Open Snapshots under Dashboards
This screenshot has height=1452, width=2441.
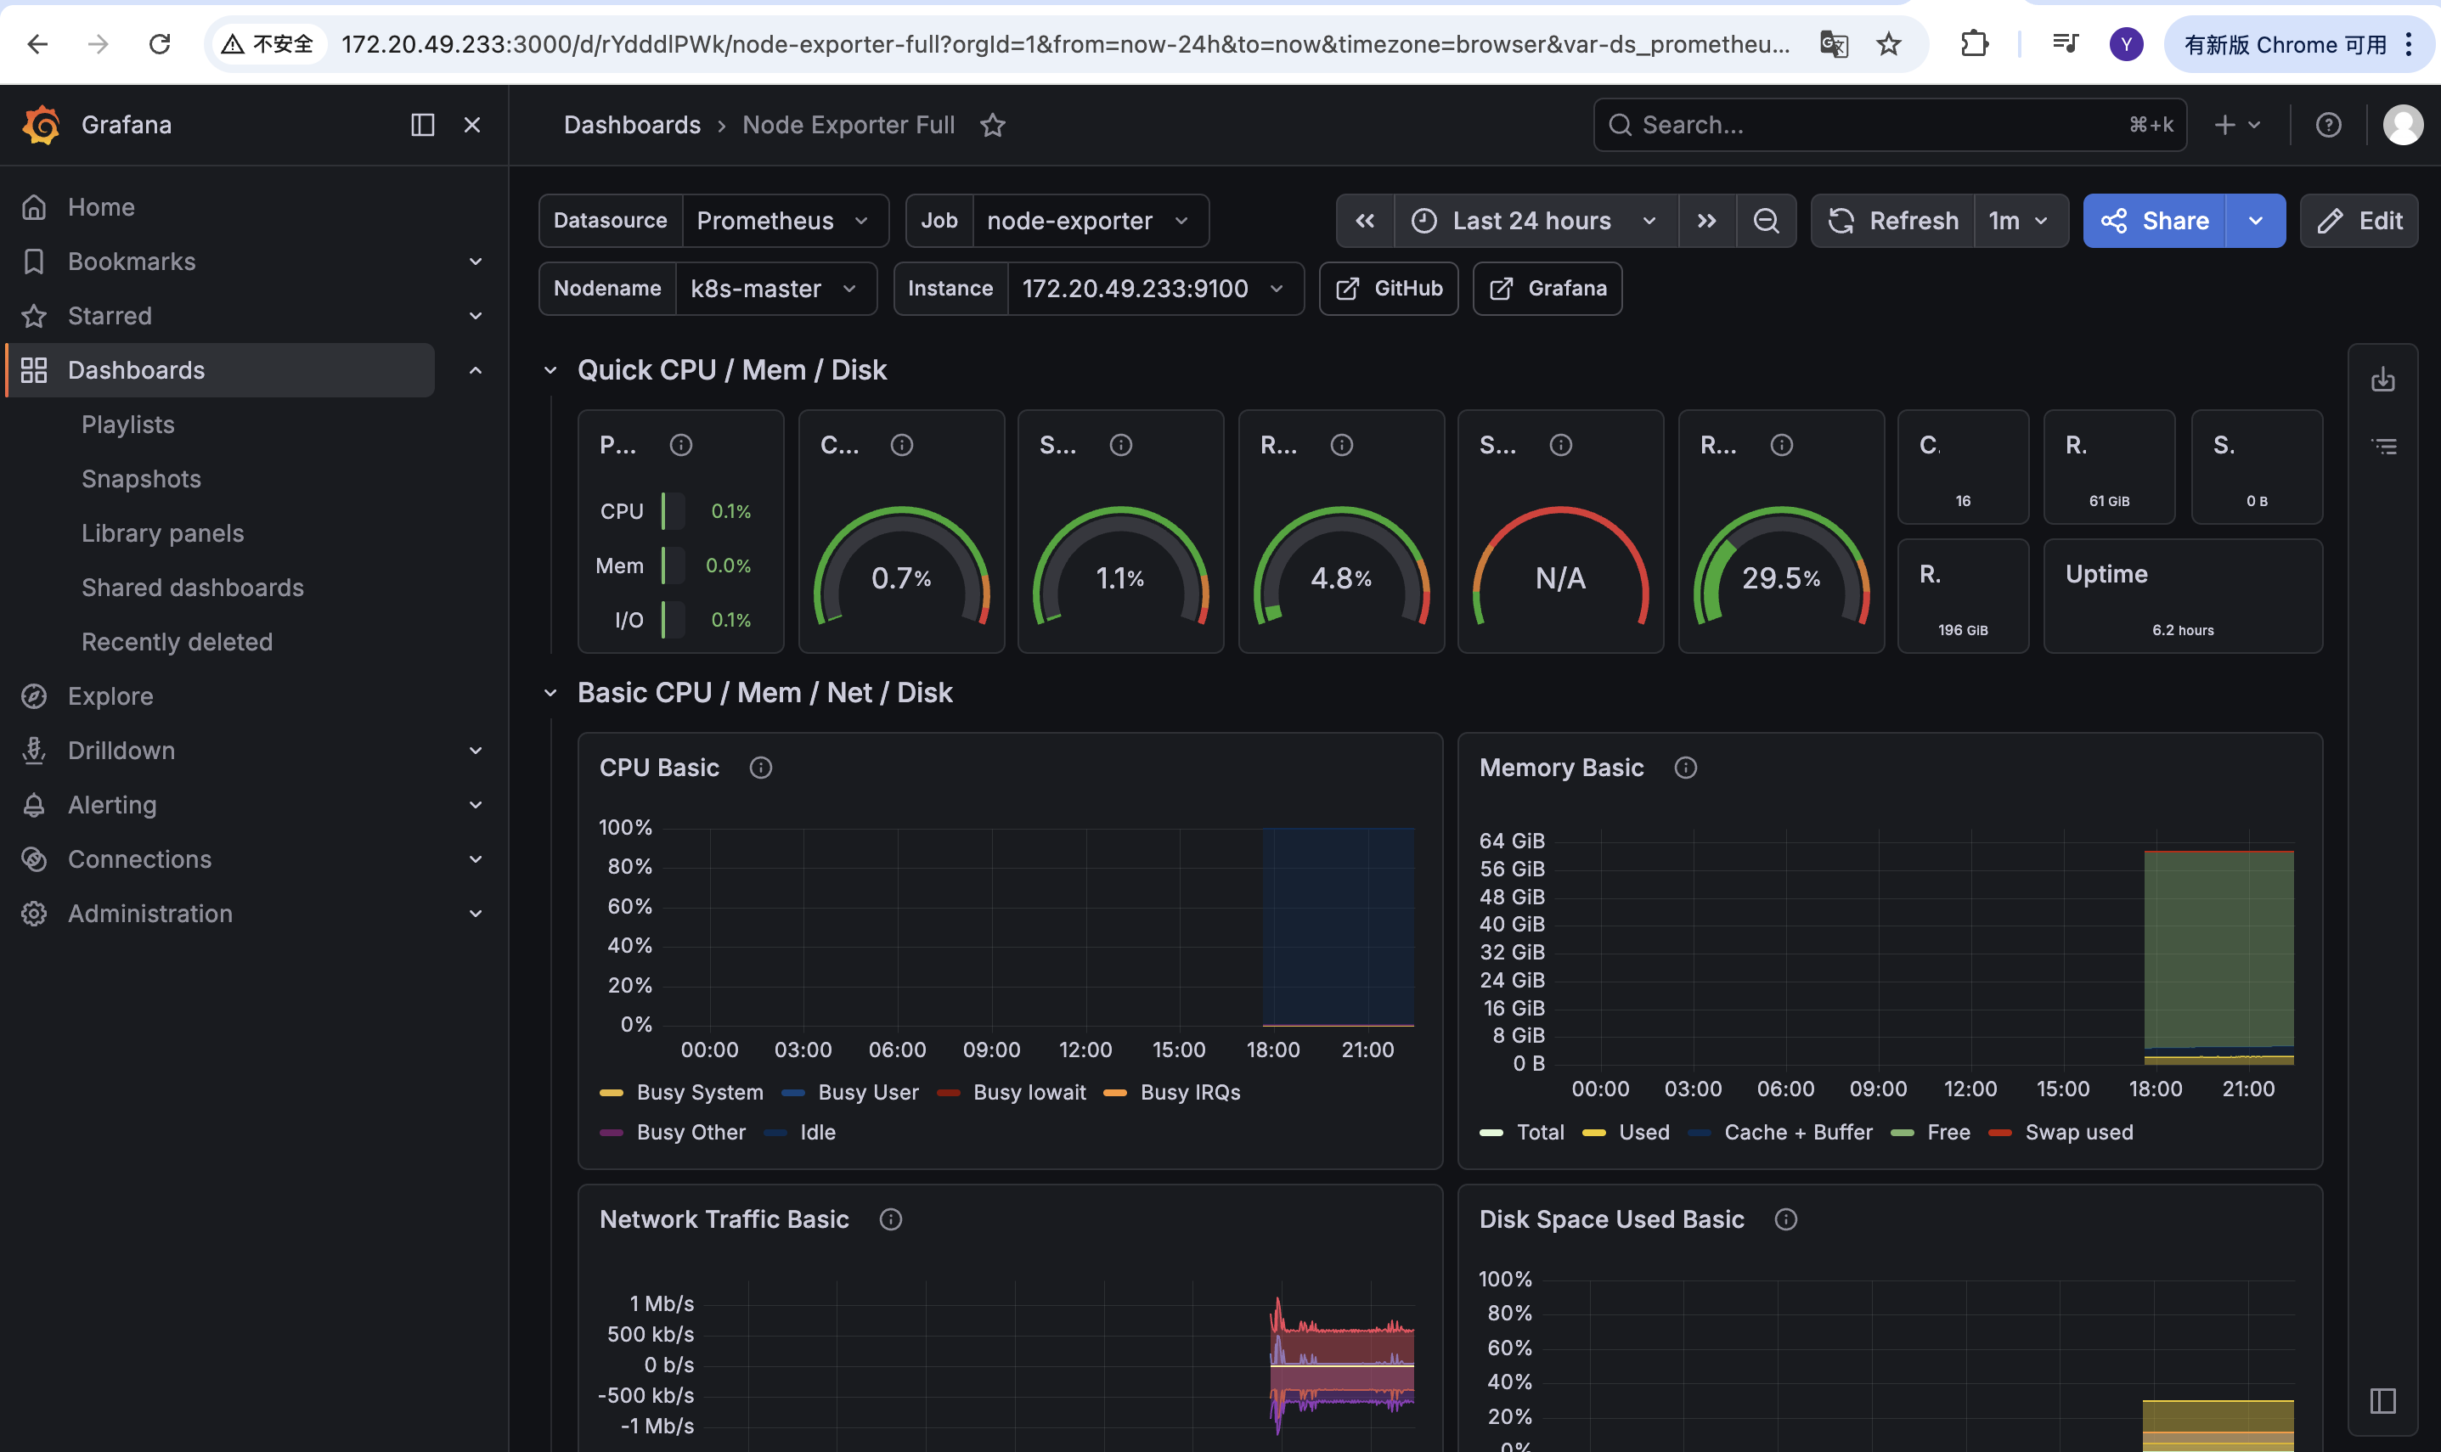coord(141,478)
